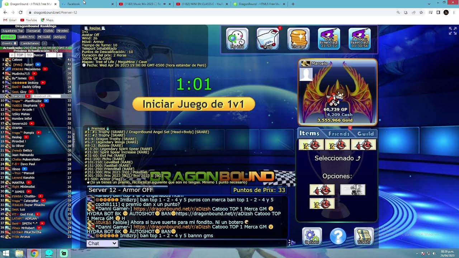This screenshot has height=258, width=459.
Task: Click Marcelo's avatar profile picture
Action: 306,74
